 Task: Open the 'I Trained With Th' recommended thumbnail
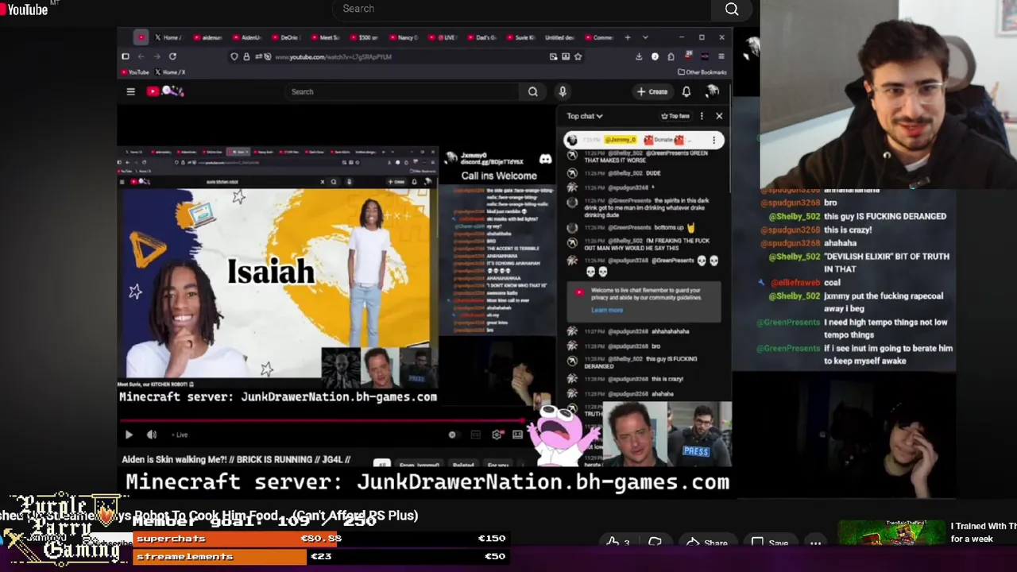point(891,532)
